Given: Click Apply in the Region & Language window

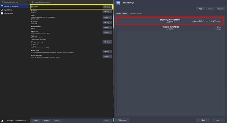Looking at the screenshot, I should tap(107, 120).
